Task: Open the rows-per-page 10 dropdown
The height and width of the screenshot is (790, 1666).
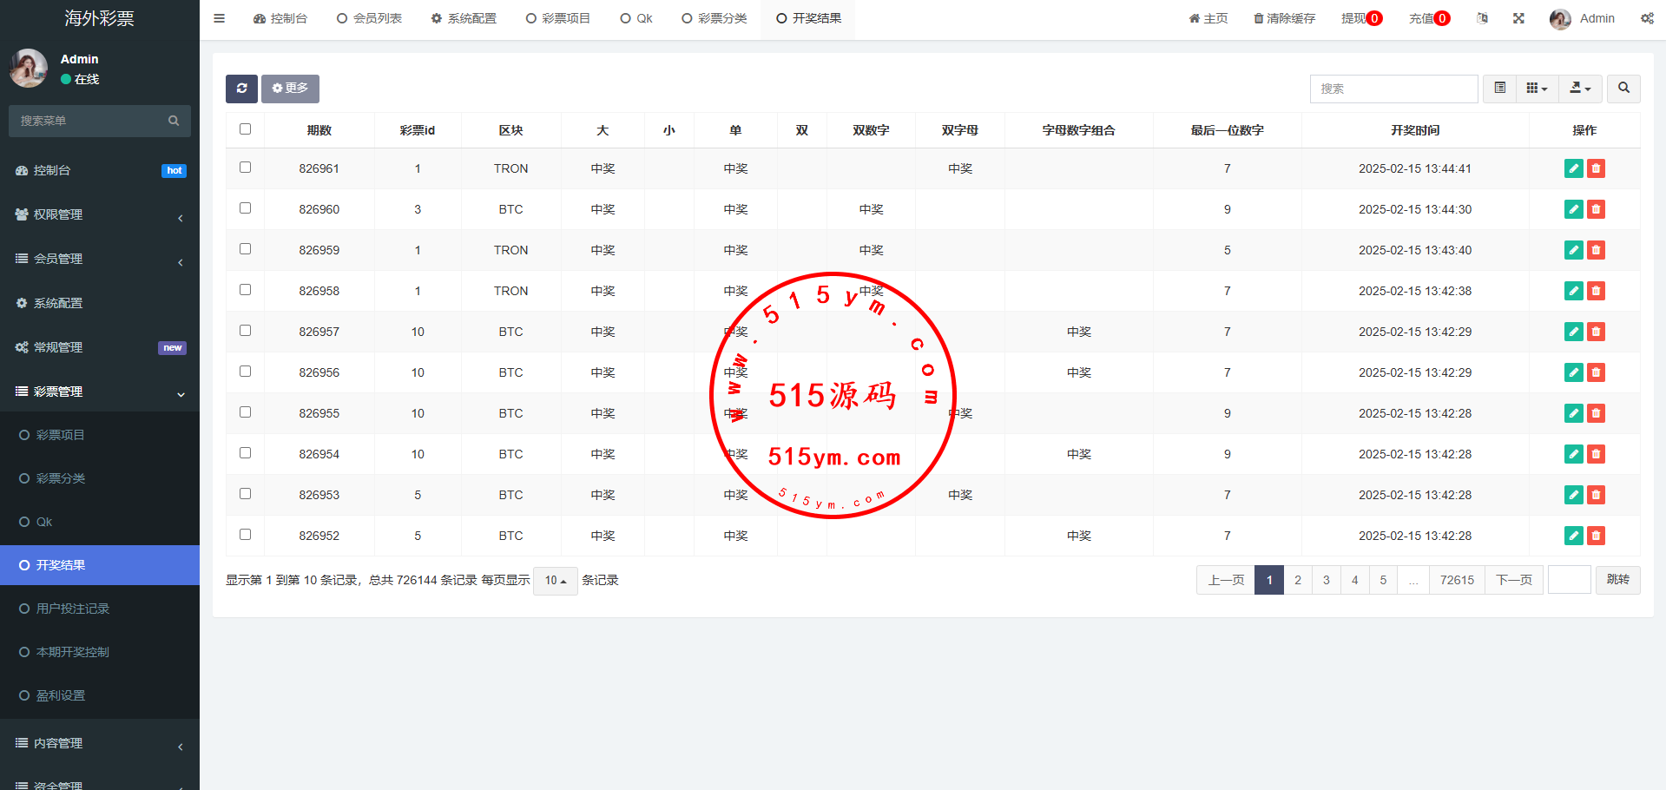Action: click(555, 581)
